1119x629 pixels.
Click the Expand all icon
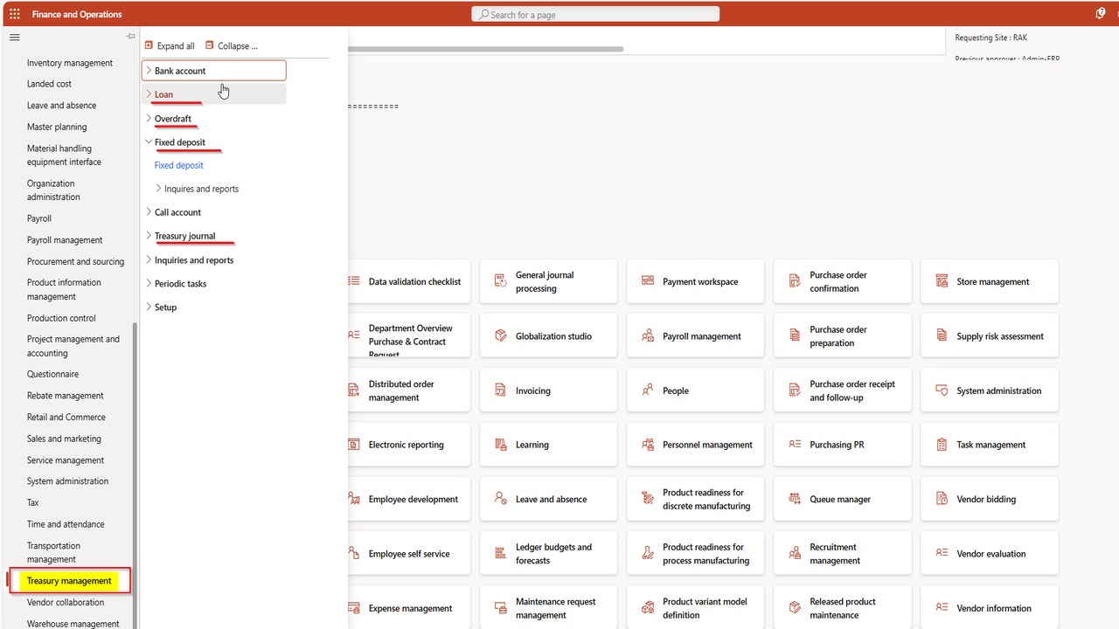pyautogui.click(x=149, y=45)
